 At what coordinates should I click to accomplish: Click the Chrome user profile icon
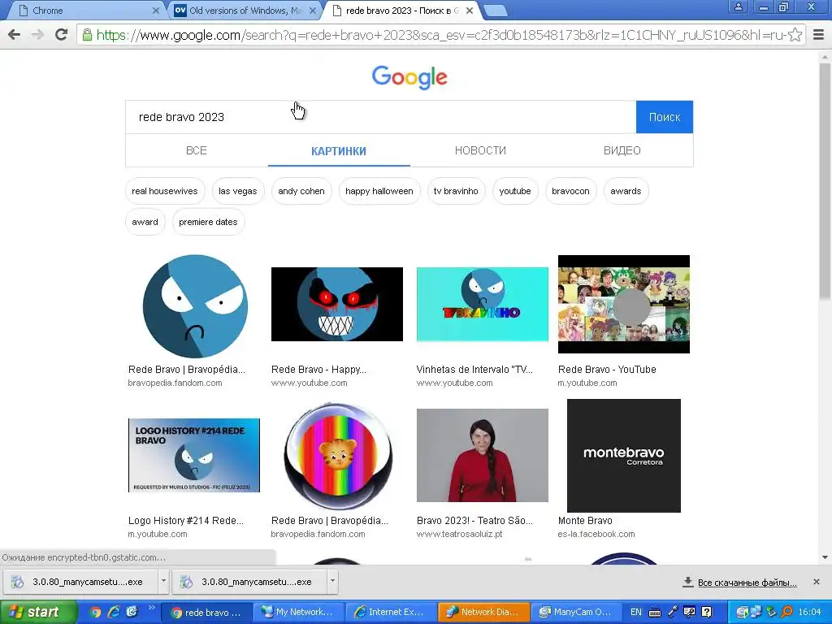738,6
